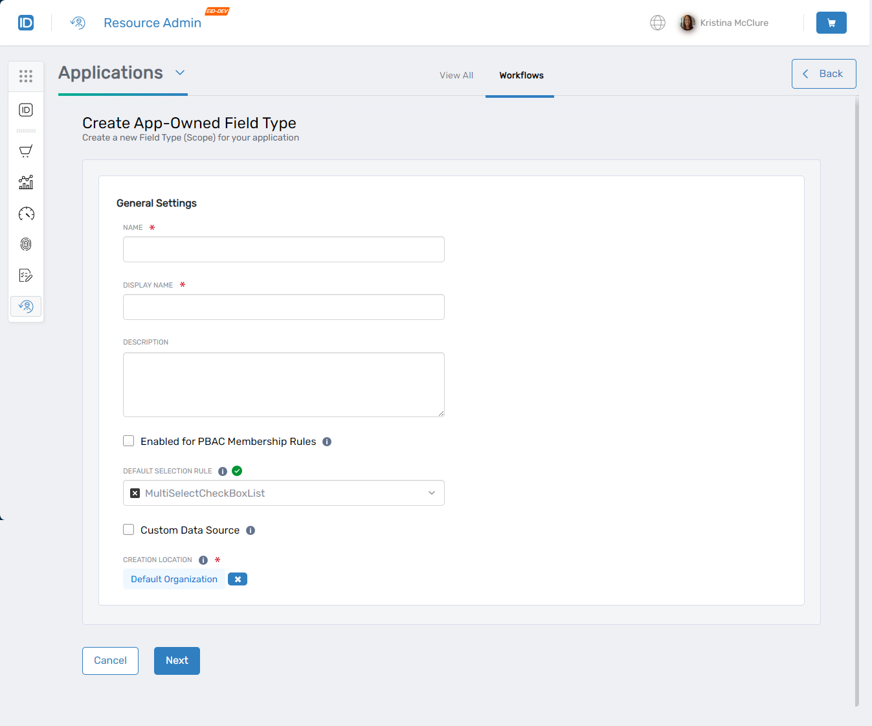Open the shopping cart section in sidebar

[x=26, y=151]
